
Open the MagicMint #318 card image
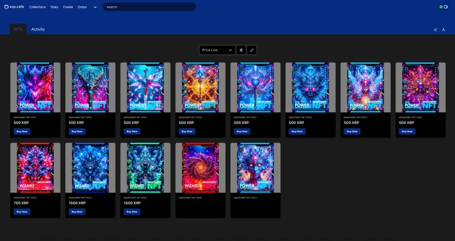coord(90,87)
